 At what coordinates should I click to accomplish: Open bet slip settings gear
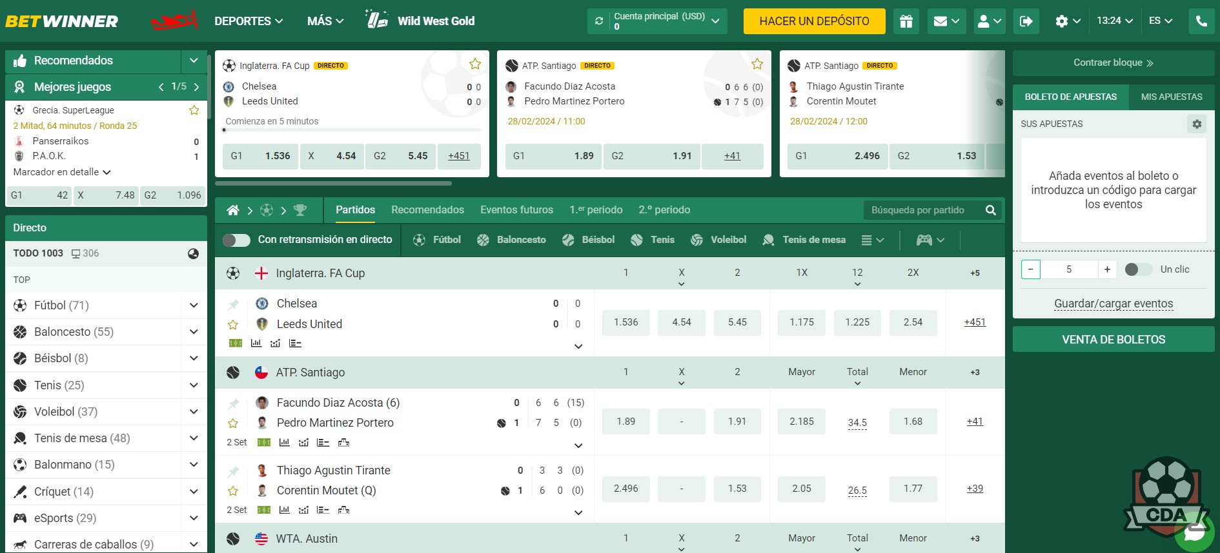pyautogui.click(x=1197, y=124)
